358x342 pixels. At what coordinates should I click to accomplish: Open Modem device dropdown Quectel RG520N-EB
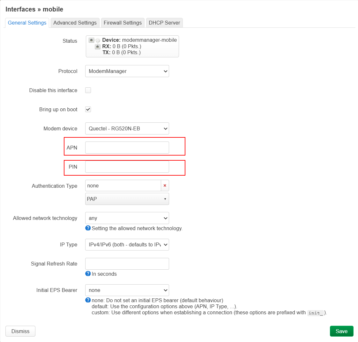point(127,128)
